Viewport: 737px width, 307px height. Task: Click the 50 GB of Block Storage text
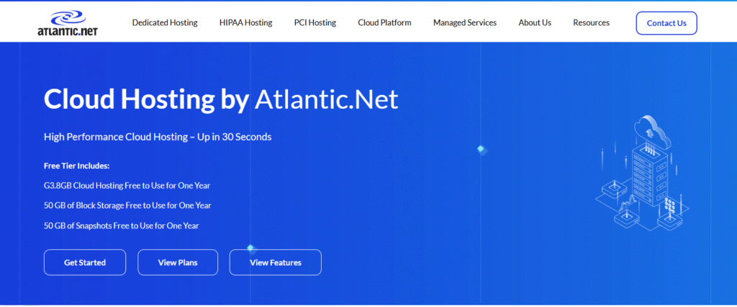click(127, 205)
